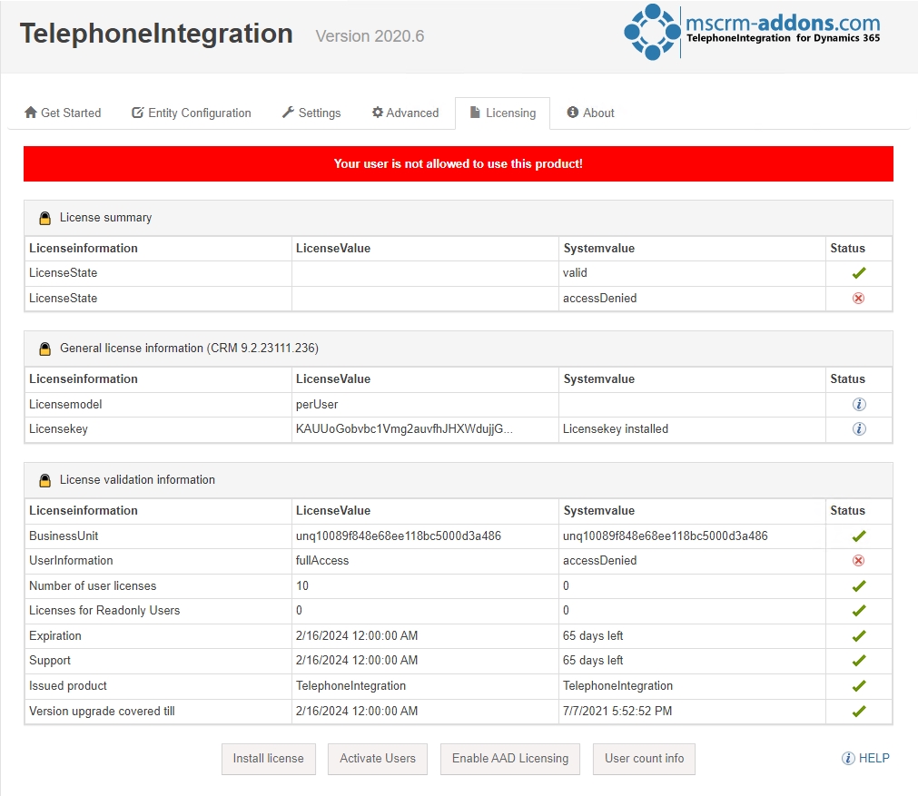Switch to the Entity Configuration tab
918x796 pixels.
[x=192, y=113]
